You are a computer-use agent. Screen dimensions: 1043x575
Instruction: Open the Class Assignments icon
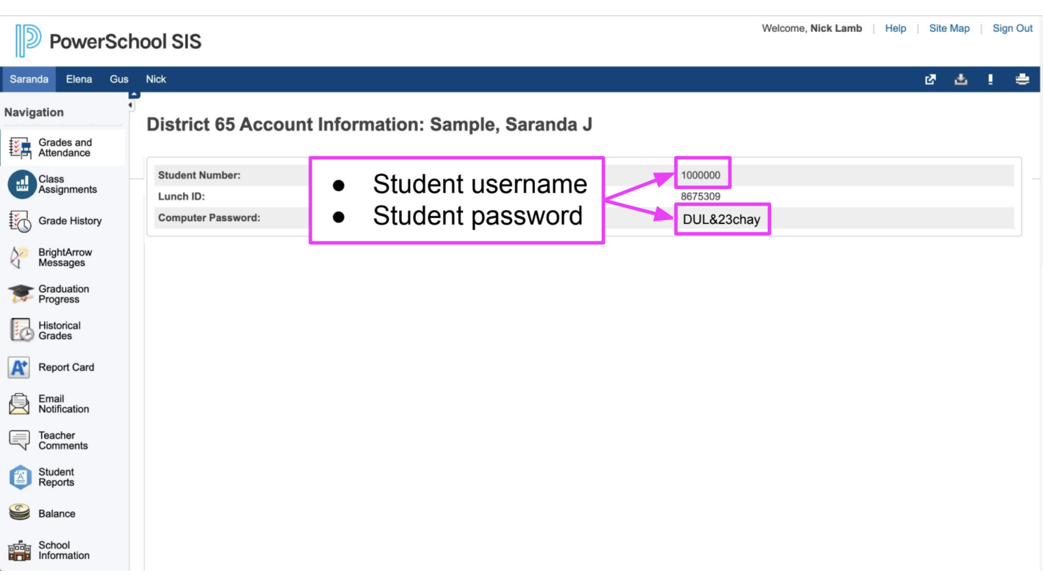click(x=21, y=184)
